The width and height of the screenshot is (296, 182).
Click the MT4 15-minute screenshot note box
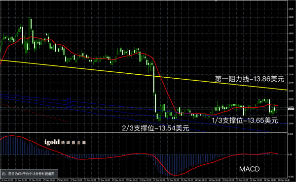click(29, 174)
